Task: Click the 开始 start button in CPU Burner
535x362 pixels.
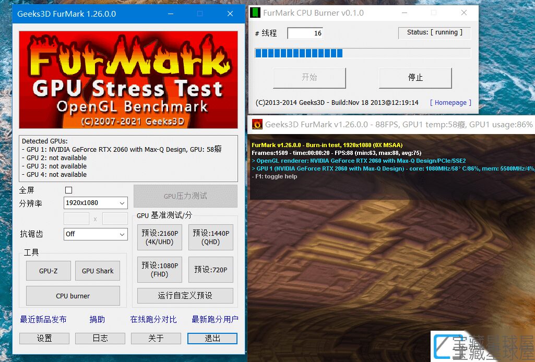Action: click(x=310, y=78)
